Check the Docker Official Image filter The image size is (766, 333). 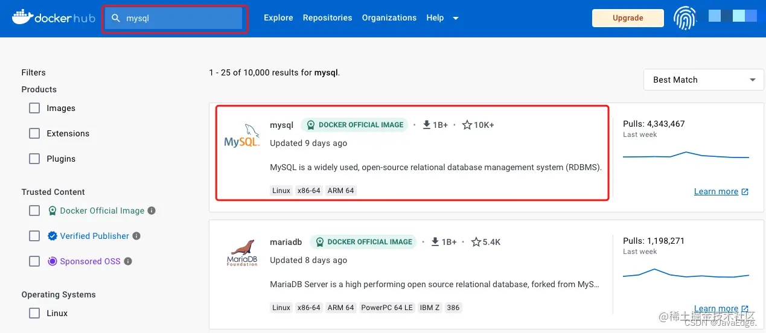34,211
